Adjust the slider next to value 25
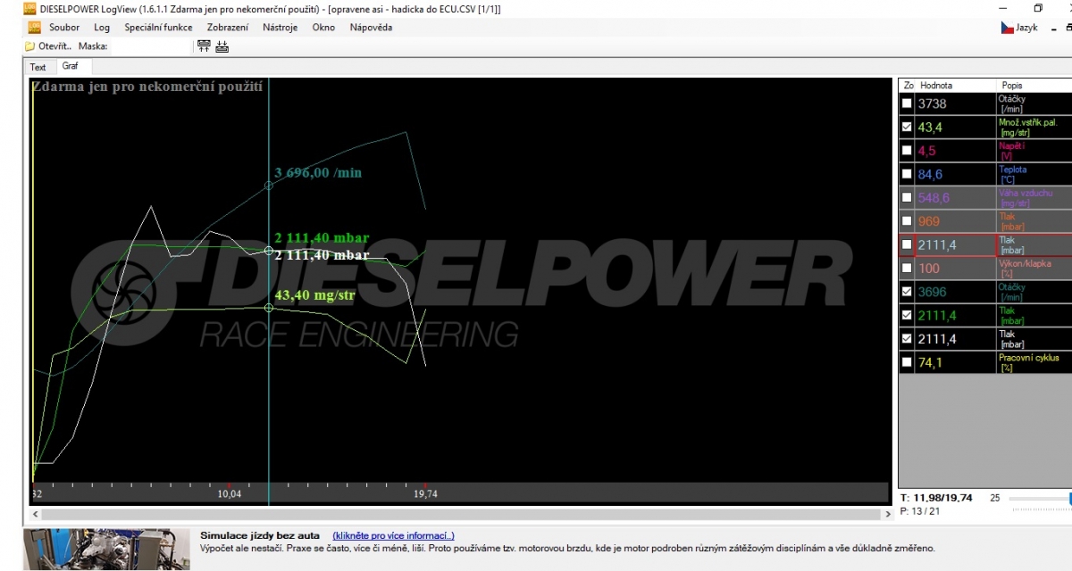The height and width of the screenshot is (571, 1072). click(x=1041, y=499)
